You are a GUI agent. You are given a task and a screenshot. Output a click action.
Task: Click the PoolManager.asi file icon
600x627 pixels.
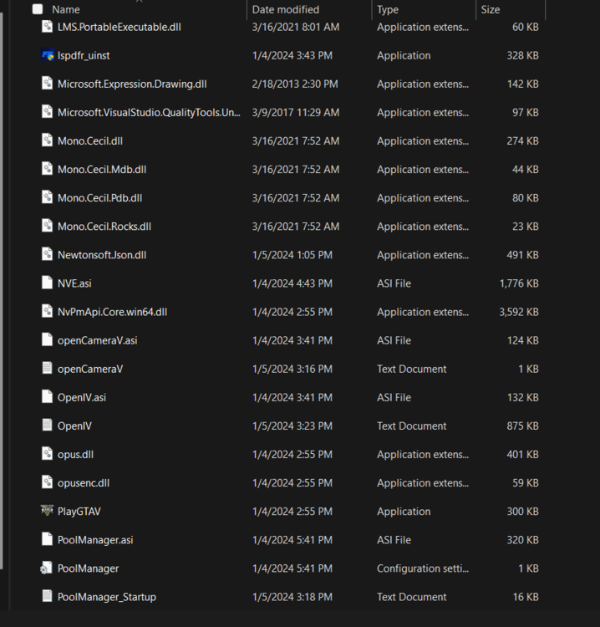click(47, 539)
